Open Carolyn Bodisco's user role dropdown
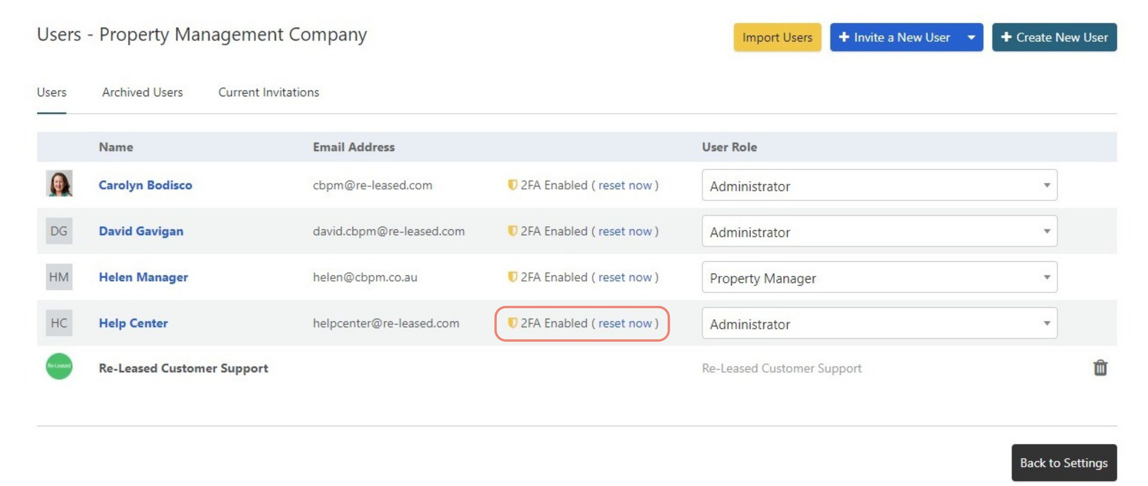This screenshot has width=1148, height=486. pos(879,185)
